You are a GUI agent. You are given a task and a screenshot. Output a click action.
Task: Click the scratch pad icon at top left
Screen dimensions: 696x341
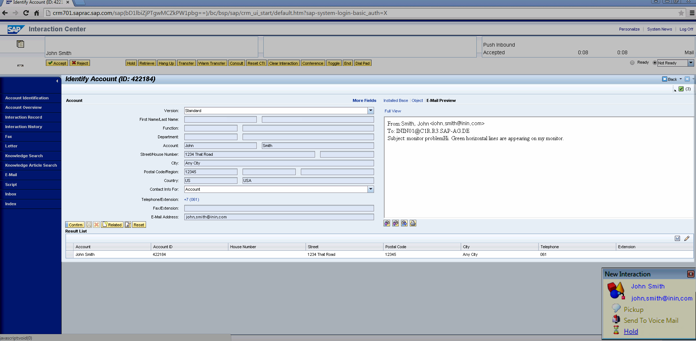coord(20,44)
